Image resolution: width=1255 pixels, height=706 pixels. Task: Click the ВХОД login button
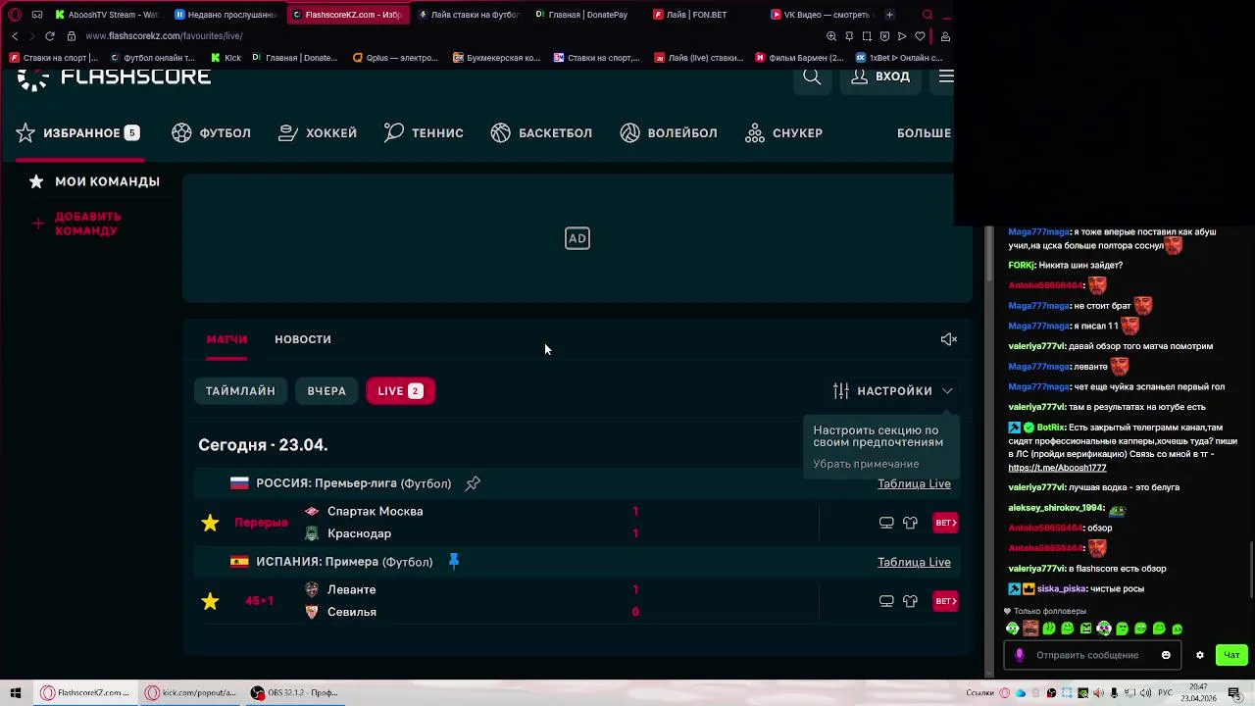pos(880,76)
